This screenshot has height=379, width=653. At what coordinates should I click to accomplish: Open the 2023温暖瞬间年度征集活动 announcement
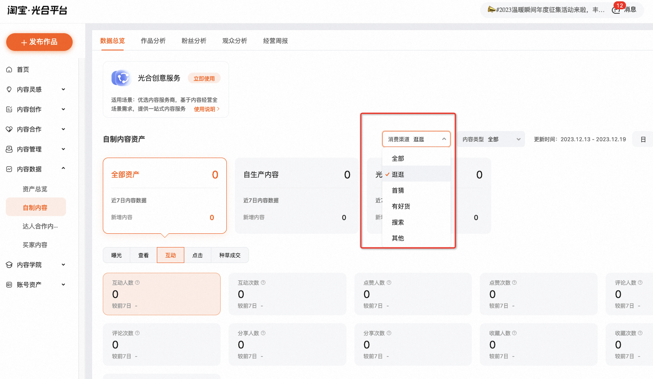coord(550,10)
